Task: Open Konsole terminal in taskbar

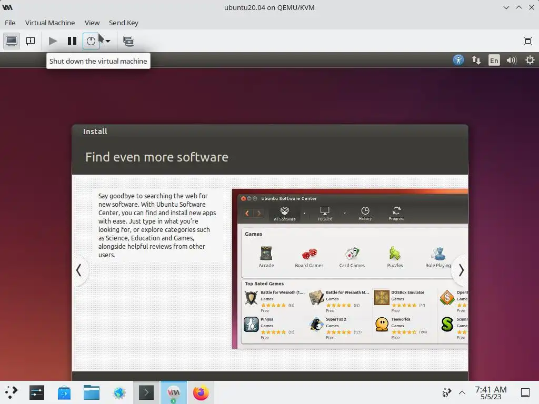Action: 146,392
